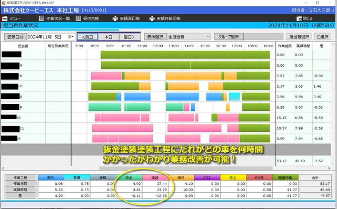Image resolution: width=337 pixels, height=209 pixels.
Task: Open 作業状況一覧 list icon
Action: (42, 18)
